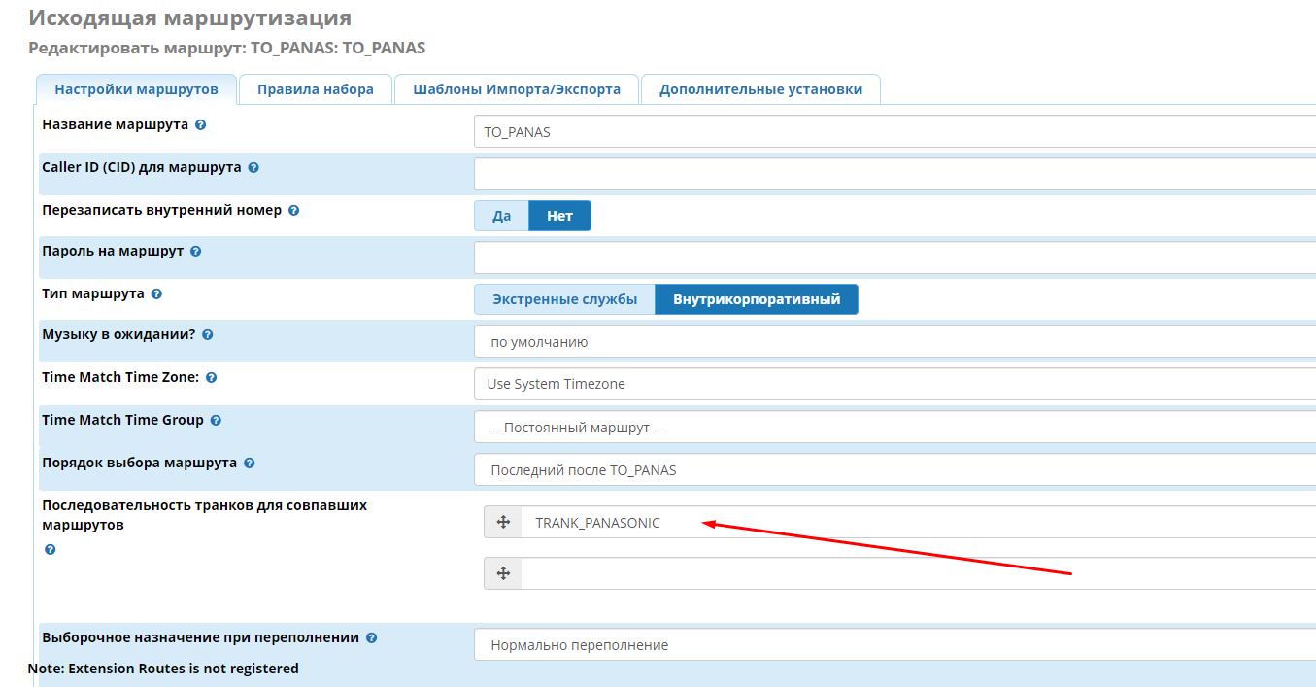Open the Музыку в ожидании dropdown
This screenshot has height=687, width=1316.
point(894,342)
